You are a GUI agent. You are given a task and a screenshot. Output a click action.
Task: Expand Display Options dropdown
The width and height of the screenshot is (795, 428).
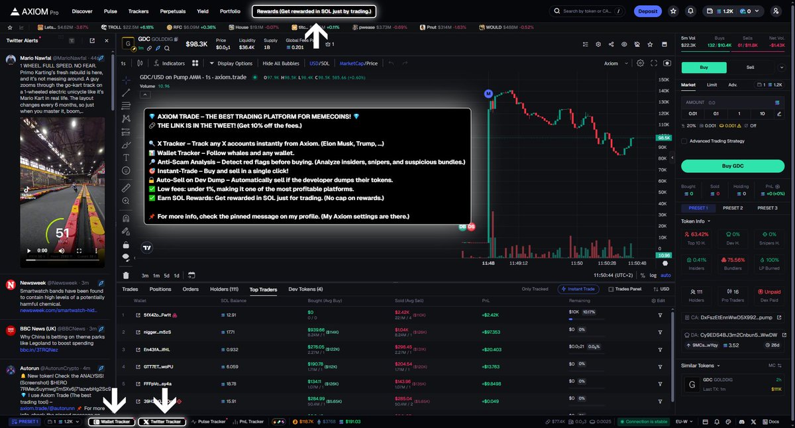231,64
